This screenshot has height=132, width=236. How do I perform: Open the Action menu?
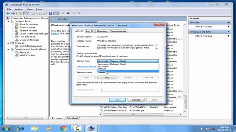(x=19, y=9)
